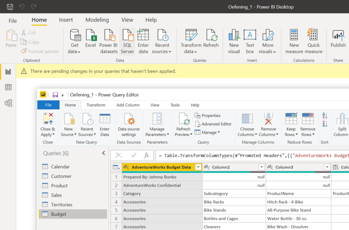349x230 pixels.
Task: Cancel formula bar edit with X
Action: click(x=119, y=155)
